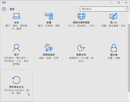This screenshot has height=102, width=130.
Task: Open the 隱私權 lock icon
Action: coord(114,48)
